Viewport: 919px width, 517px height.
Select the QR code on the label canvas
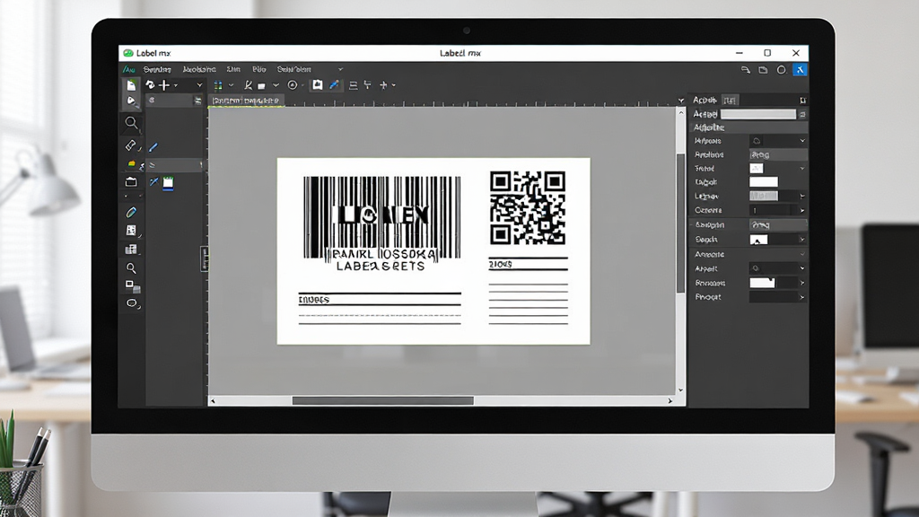pos(528,207)
